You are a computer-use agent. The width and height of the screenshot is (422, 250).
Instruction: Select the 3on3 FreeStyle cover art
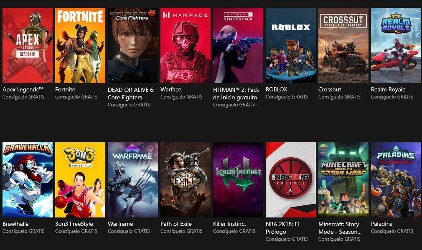click(x=80, y=180)
